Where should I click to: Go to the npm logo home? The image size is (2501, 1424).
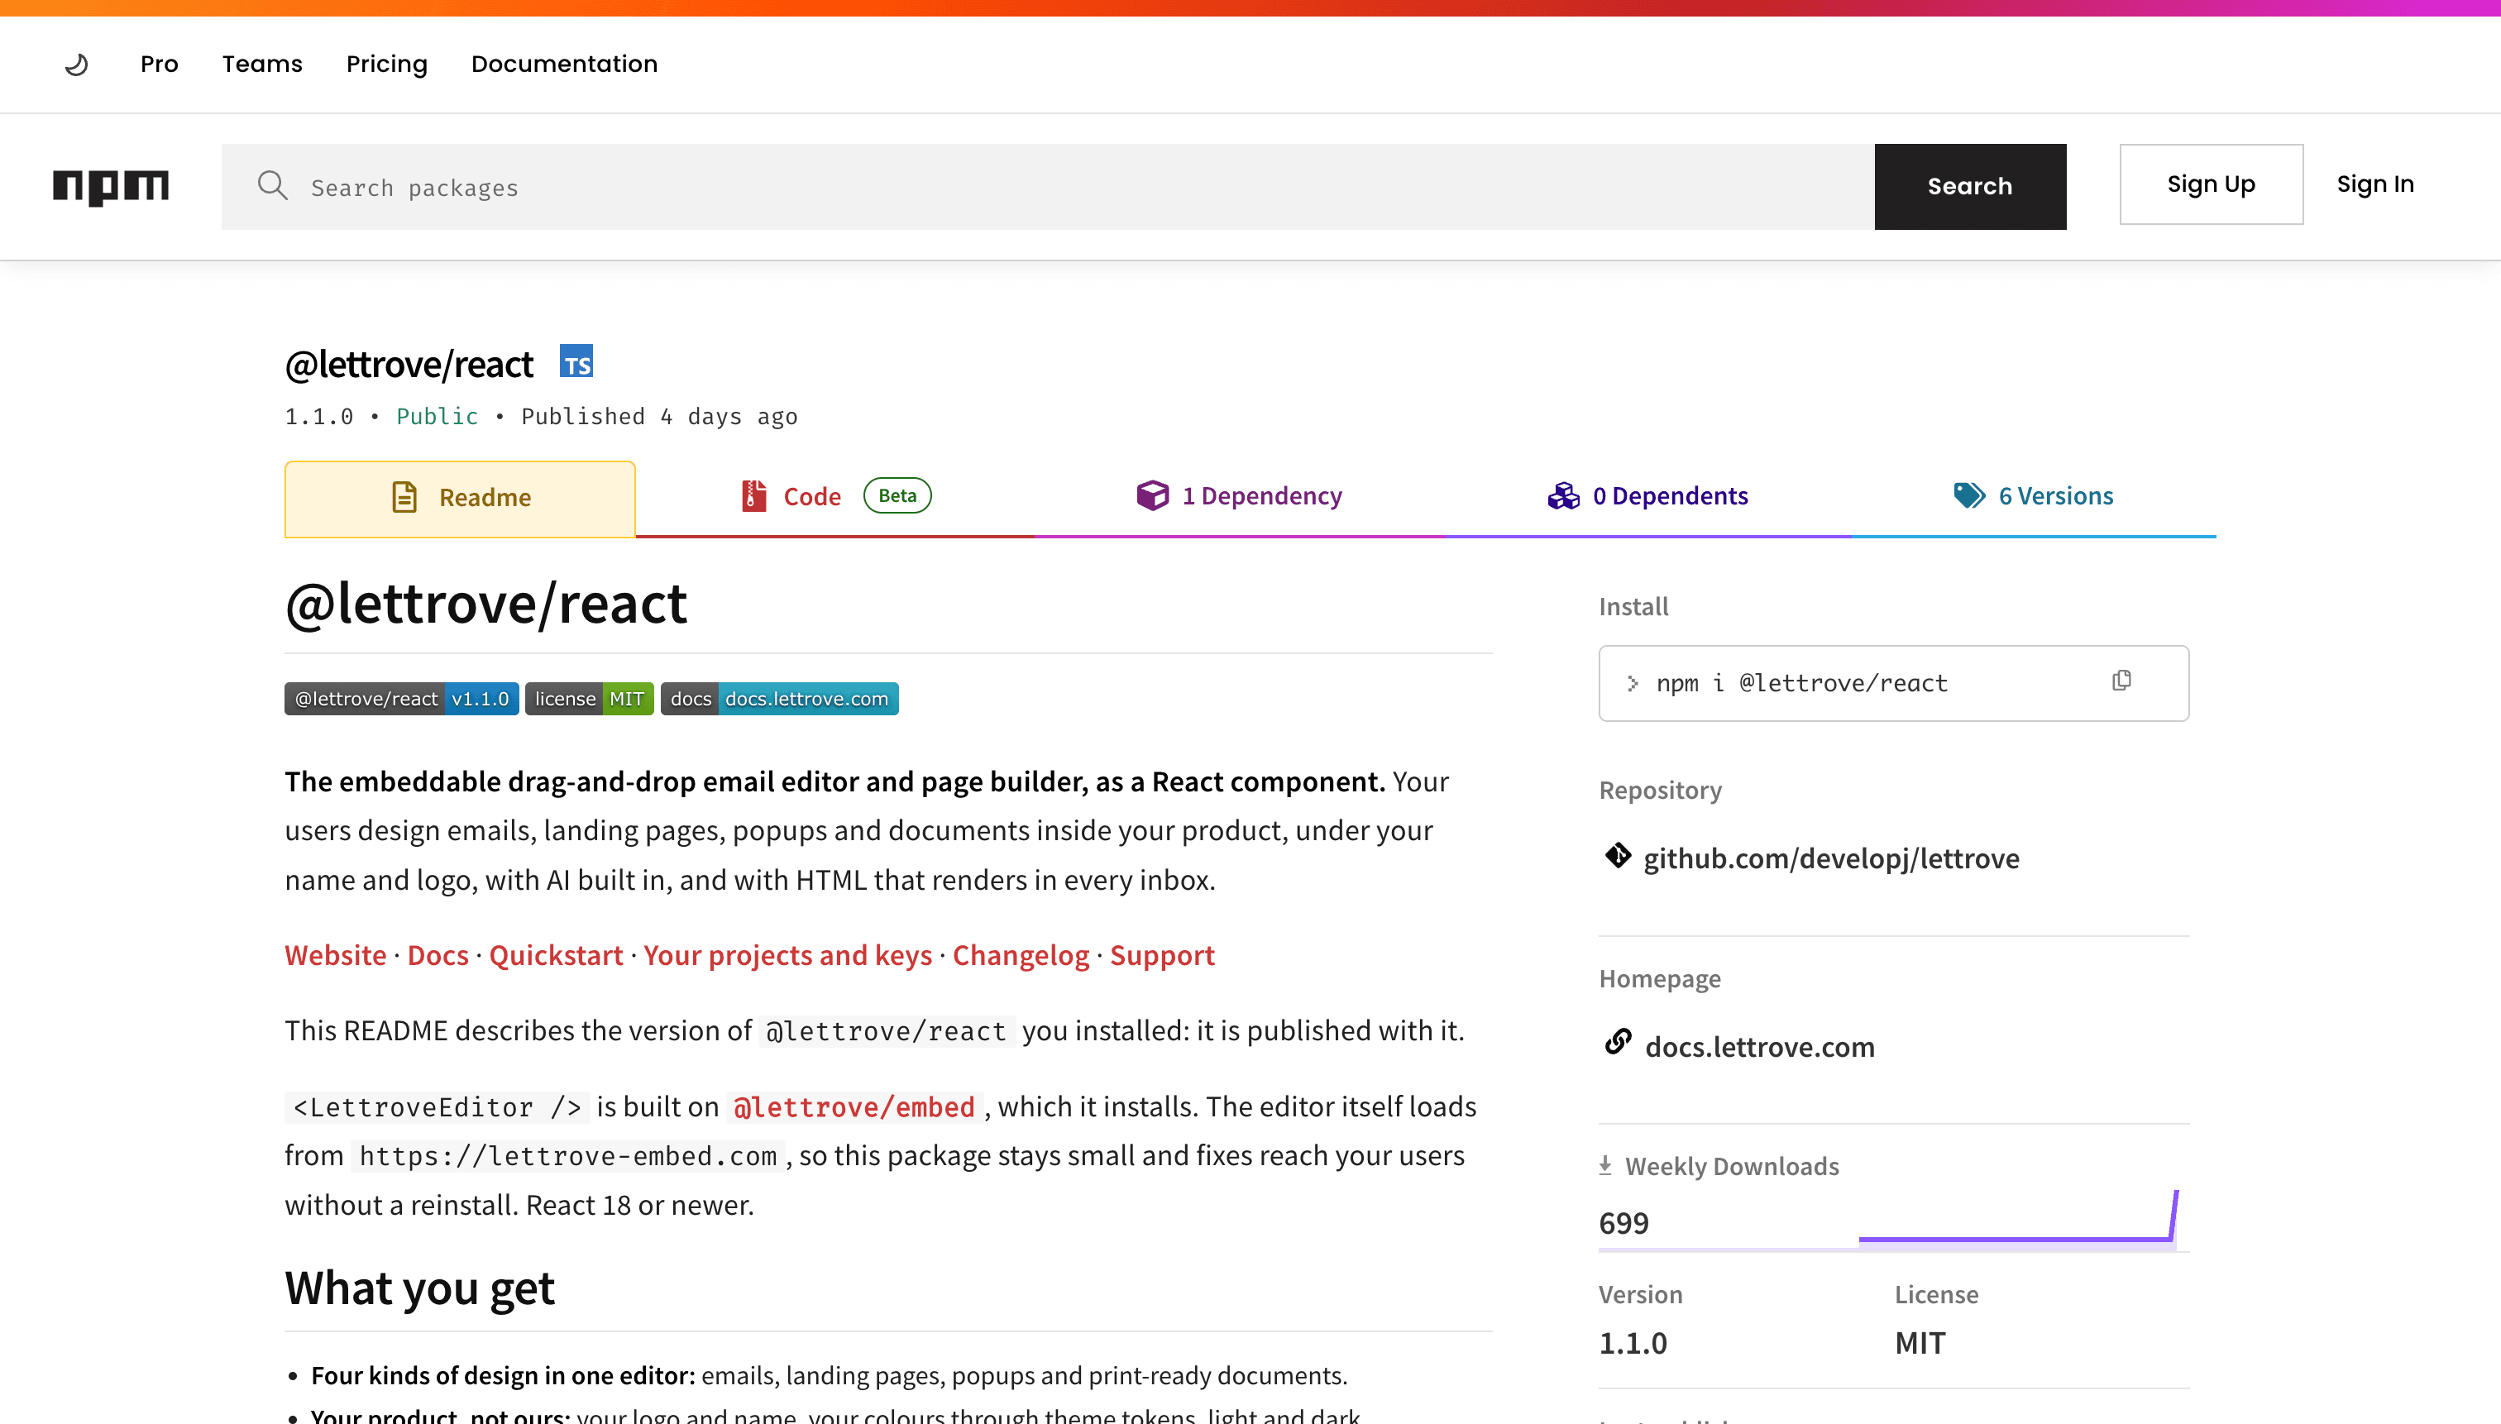[111, 187]
